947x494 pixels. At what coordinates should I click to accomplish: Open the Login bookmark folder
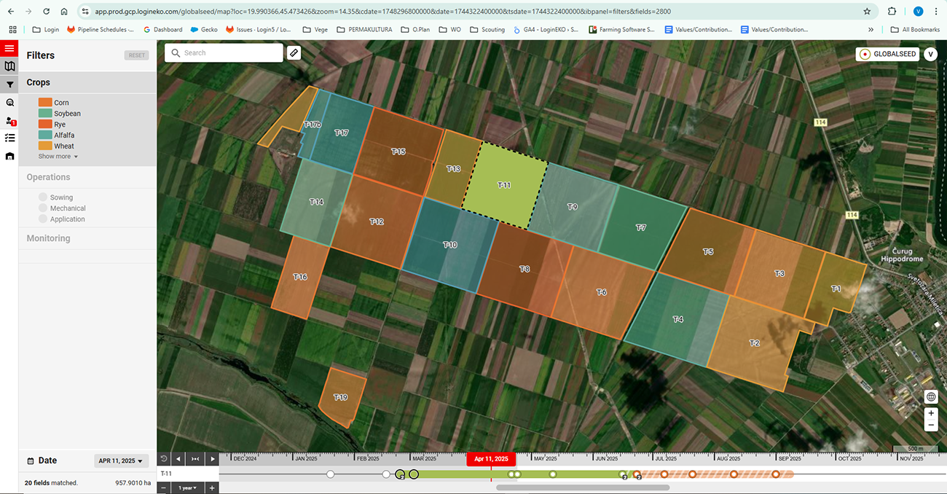click(x=46, y=30)
